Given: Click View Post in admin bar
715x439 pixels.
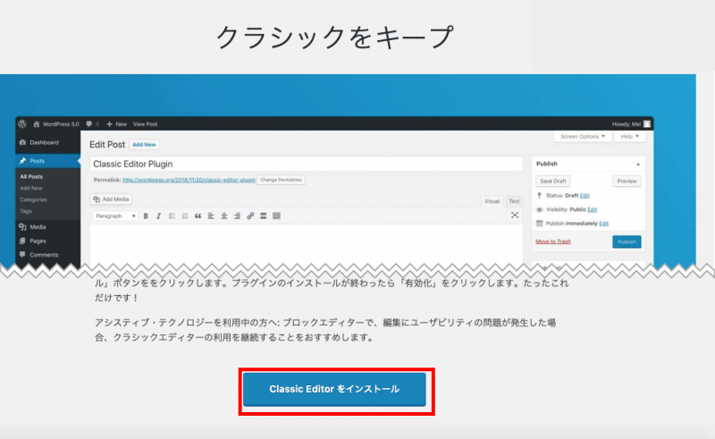Looking at the screenshot, I should [145, 124].
